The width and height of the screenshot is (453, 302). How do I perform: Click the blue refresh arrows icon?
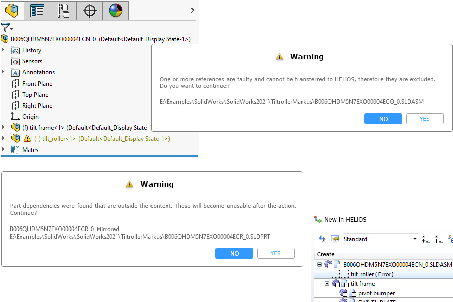(x=322, y=239)
